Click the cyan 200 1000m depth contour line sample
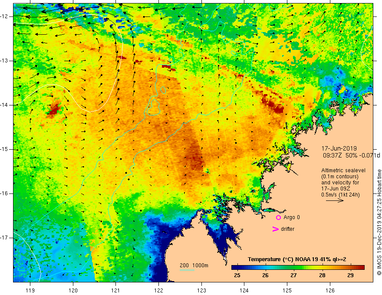Image resolution: width=382 pixels, height=295 pixels. pos(187,270)
